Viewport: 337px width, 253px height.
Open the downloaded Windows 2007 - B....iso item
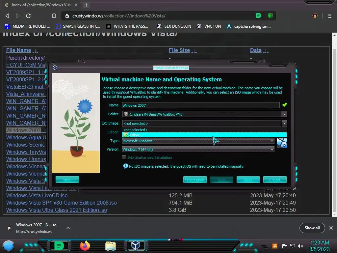click(x=36, y=228)
